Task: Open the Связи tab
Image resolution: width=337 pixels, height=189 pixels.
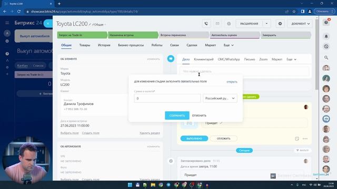Action: pos(174,45)
